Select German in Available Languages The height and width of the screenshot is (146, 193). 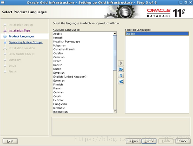[83, 92]
